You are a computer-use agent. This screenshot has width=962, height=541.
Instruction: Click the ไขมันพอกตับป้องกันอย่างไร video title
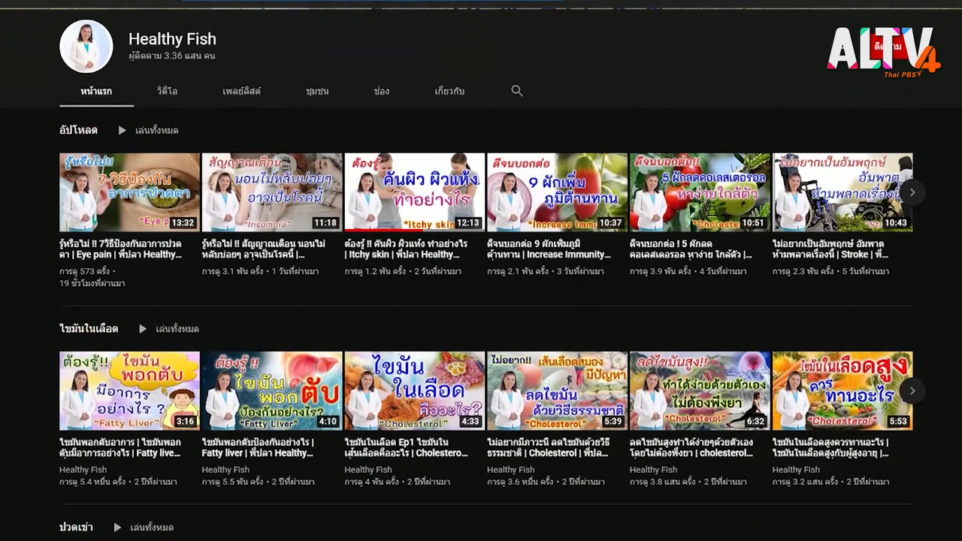pos(259,448)
